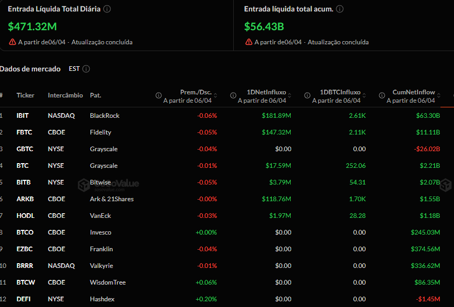
Task: Click the 1DBTCInfluxo column info icon
Action: point(307,95)
